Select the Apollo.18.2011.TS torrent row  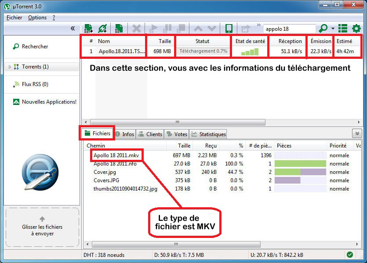coord(221,51)
